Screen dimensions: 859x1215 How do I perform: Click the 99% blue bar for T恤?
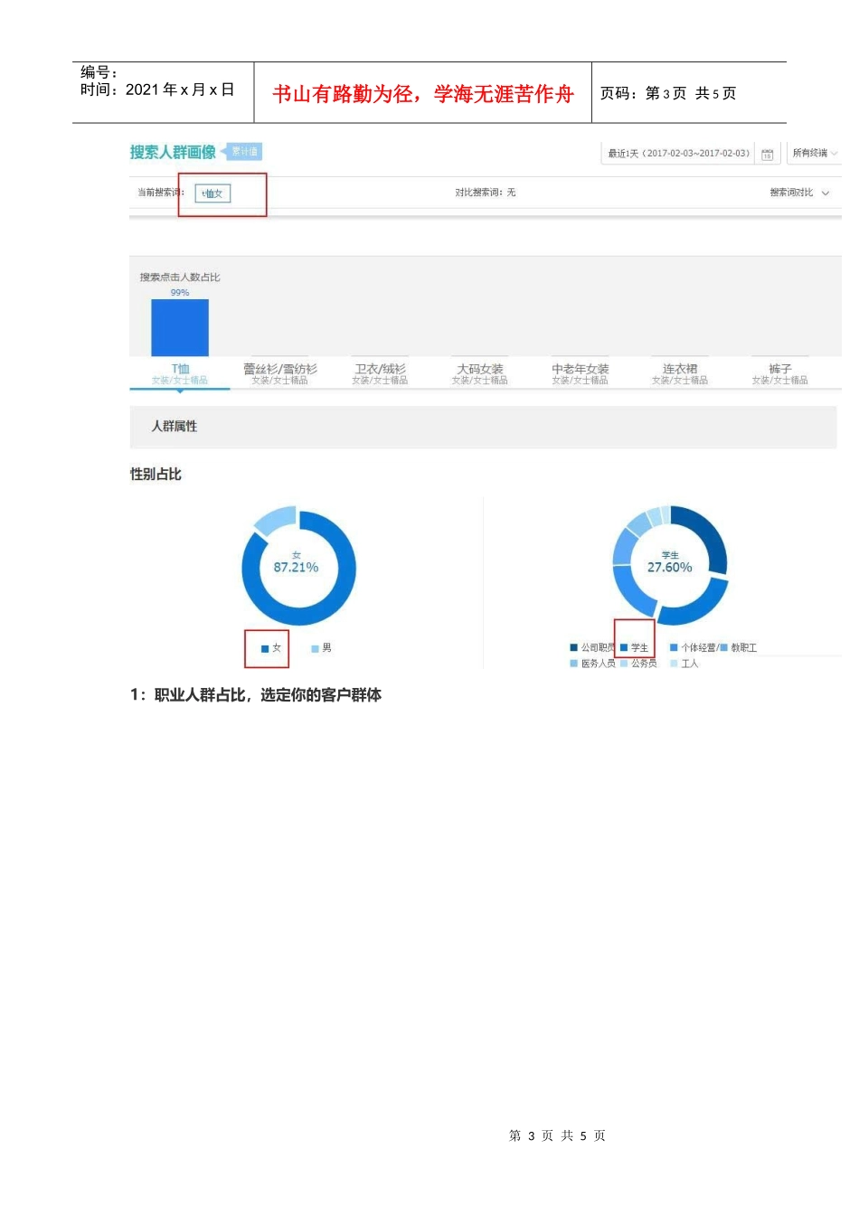(180, 327)
